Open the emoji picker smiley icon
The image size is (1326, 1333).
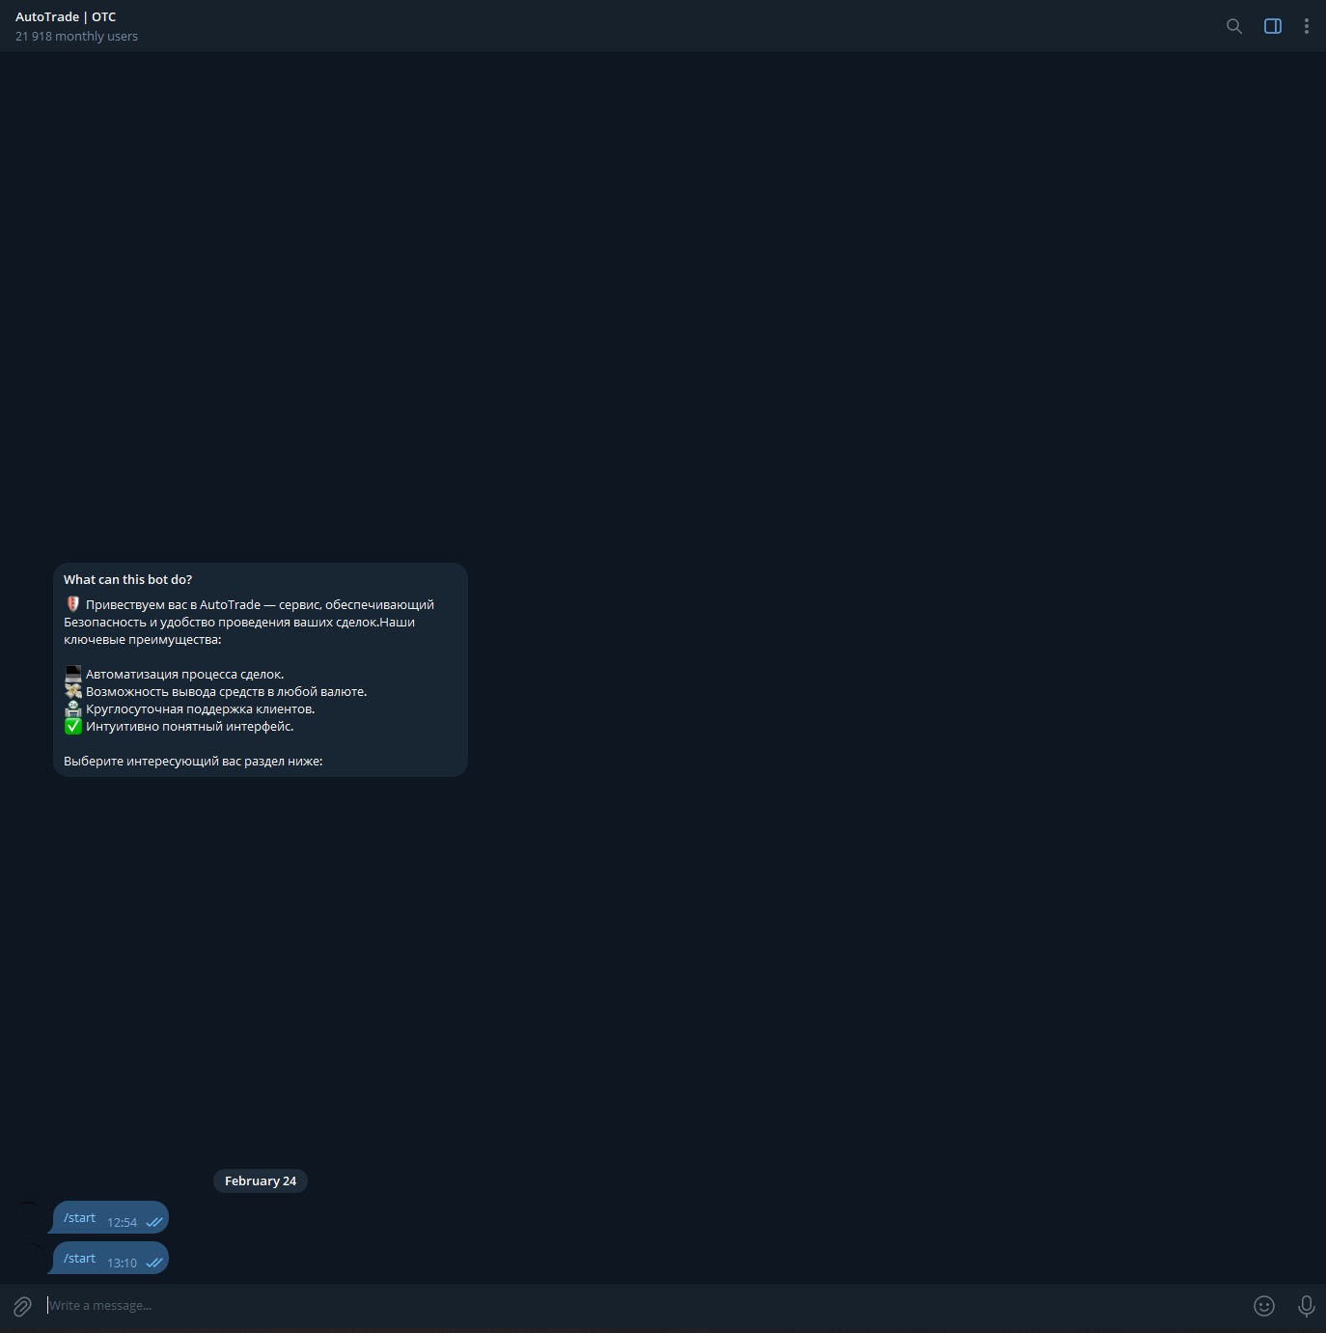click(x=1263, y=1306)
